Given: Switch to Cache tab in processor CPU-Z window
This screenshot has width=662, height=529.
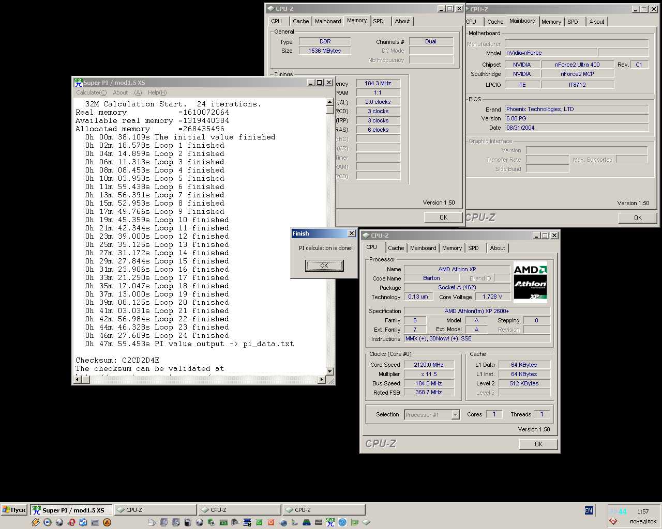Looking at the screenshot, I should click(396, 248).
